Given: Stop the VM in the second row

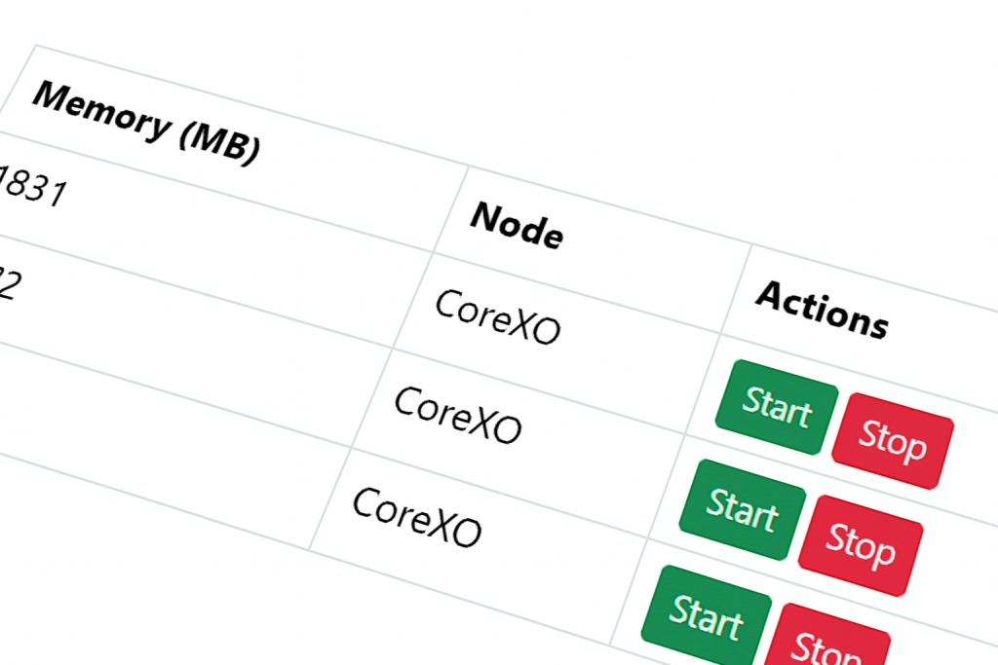Looking at the screenshot, I should tap(860, 545).
